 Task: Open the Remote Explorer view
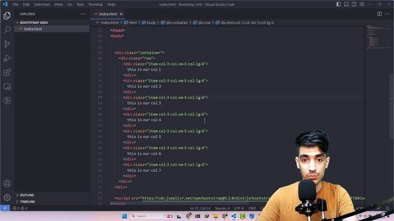tap(7, 87)
